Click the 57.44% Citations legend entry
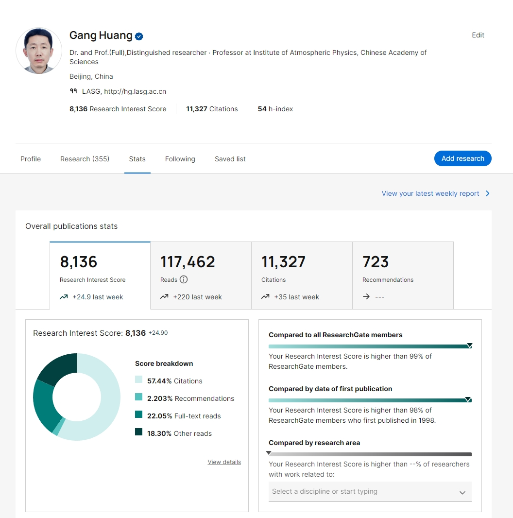 (x=175, y=381)
